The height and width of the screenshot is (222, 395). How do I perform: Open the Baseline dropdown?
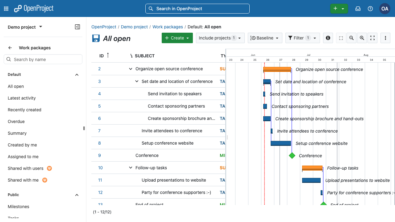pyautogui.click(x=265, y=38)
